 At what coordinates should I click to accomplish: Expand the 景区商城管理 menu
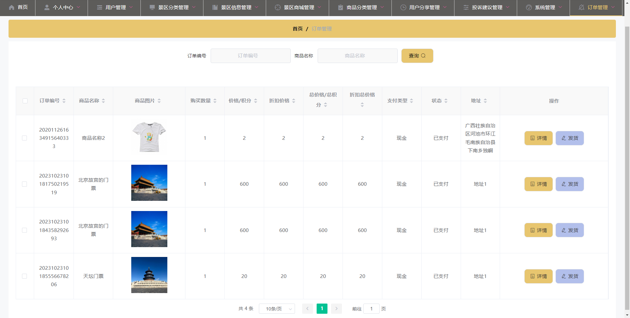tap(297, 7)
